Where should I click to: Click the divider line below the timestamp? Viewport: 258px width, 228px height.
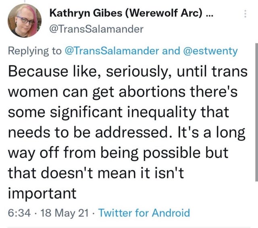coord(129,226)
